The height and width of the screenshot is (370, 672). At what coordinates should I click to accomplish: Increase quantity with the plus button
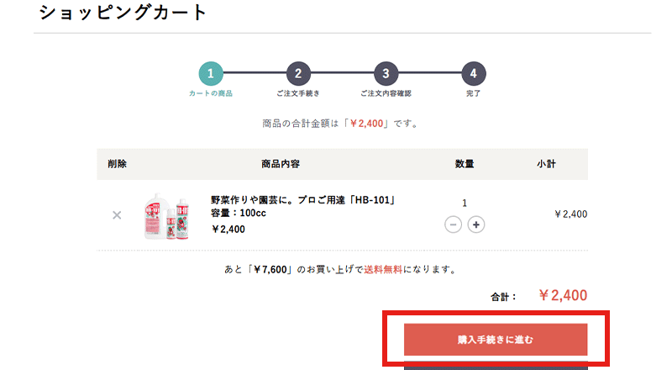tap(476, 225)
